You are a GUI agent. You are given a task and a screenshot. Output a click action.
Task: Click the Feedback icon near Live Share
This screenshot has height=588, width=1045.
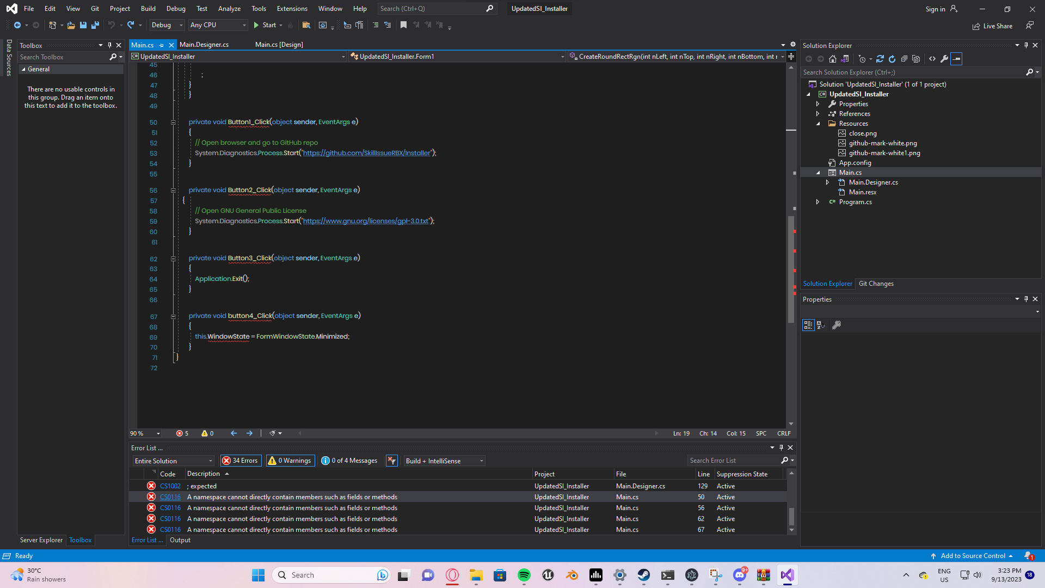click(x=1029, y=26)
